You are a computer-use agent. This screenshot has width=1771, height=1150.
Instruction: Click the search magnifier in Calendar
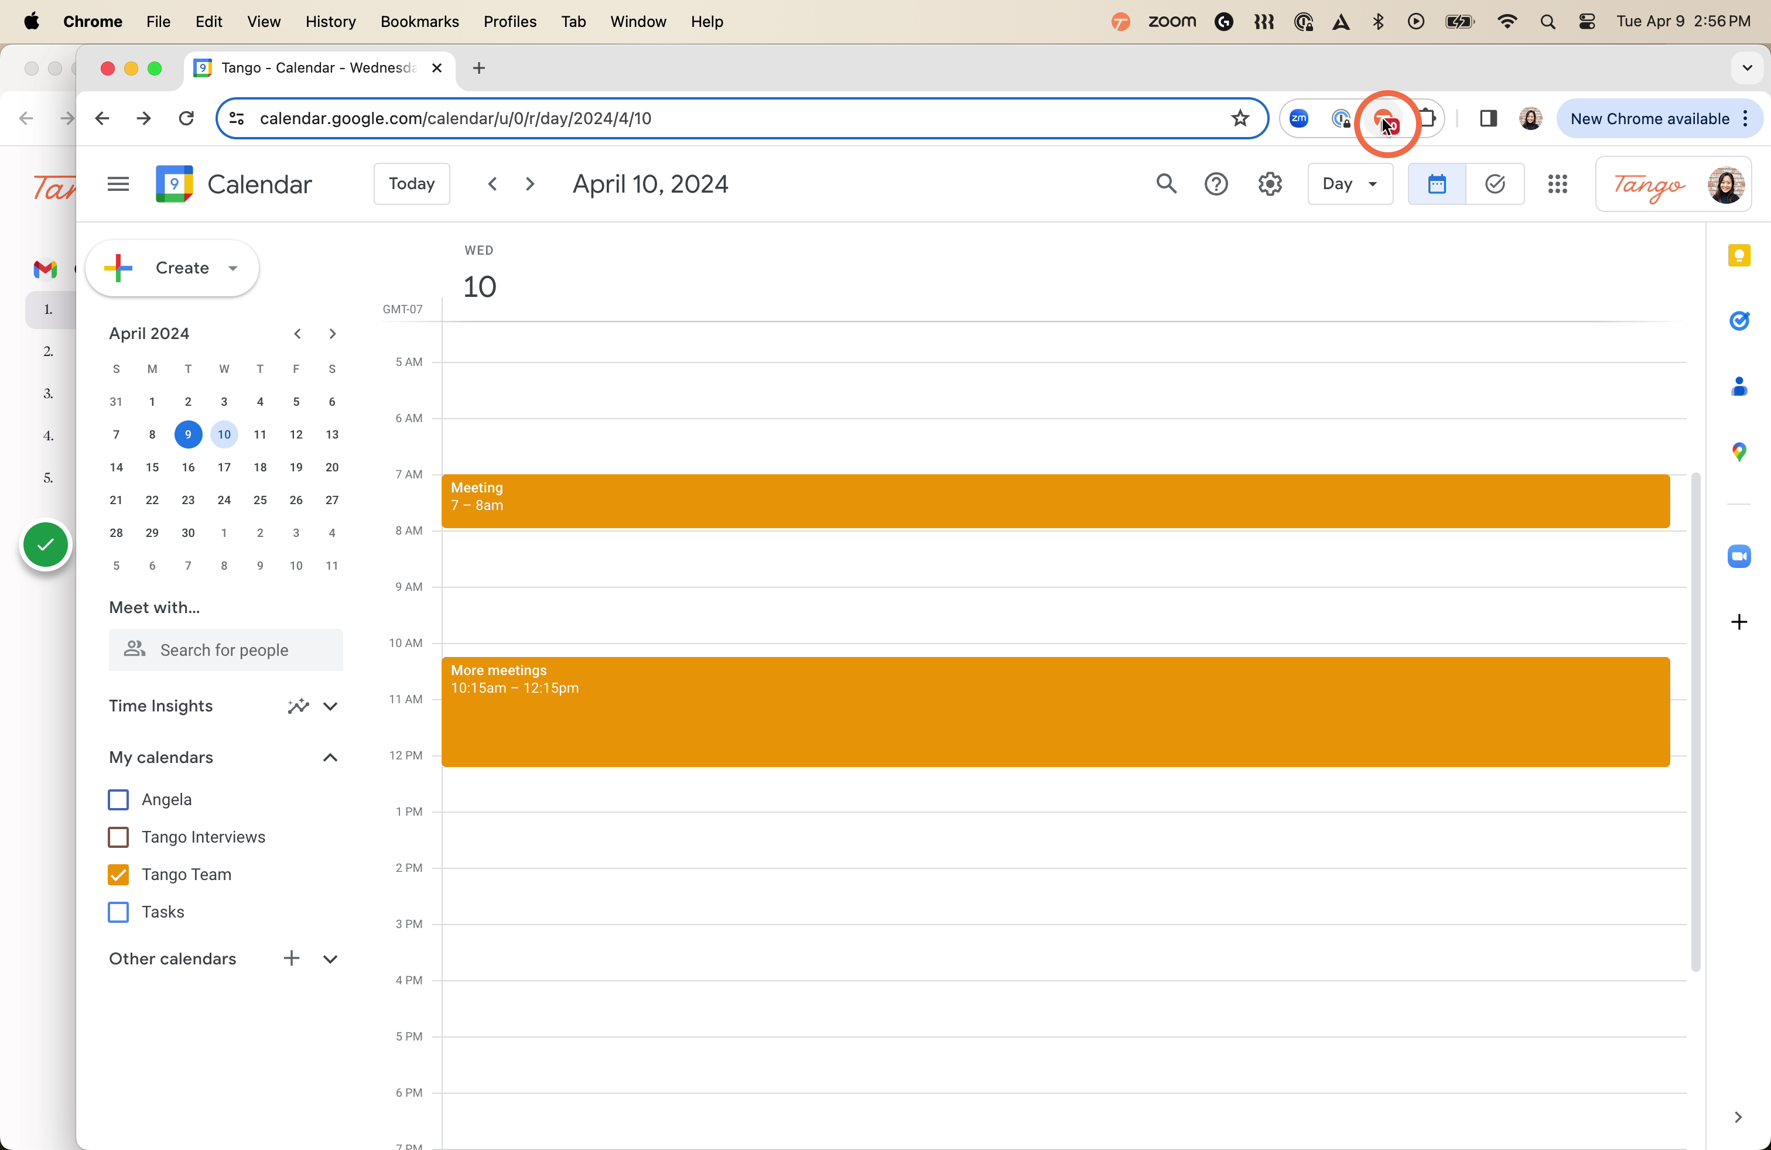pyautogui.click(x=1166, y=184)
